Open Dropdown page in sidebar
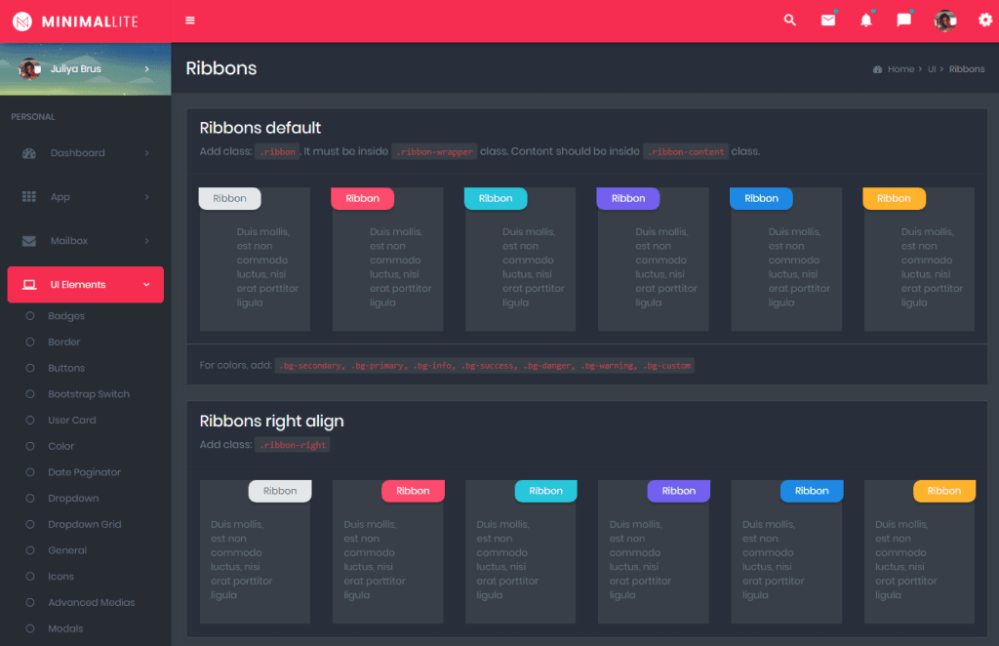 [x=73, y=499]
